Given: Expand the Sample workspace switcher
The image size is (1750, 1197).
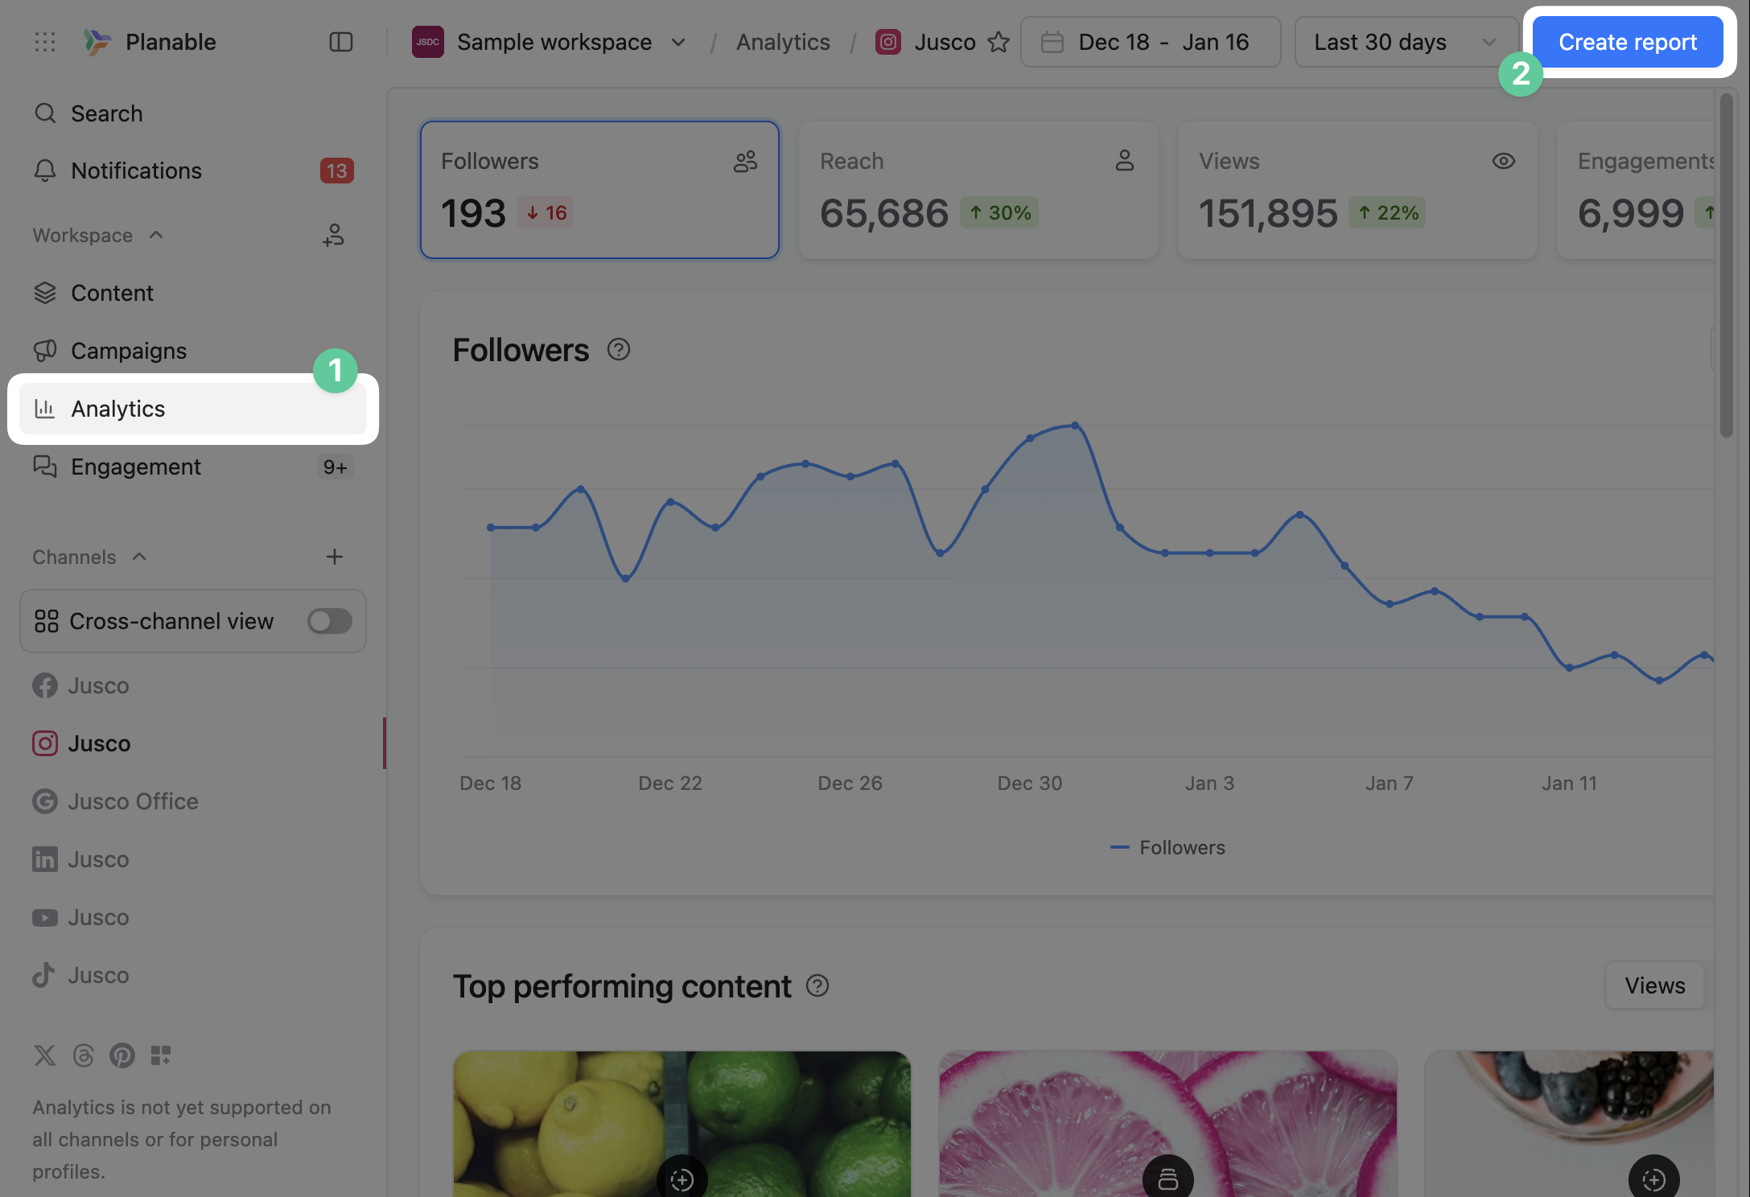Looking at the screenshot, I should (678, 42).
